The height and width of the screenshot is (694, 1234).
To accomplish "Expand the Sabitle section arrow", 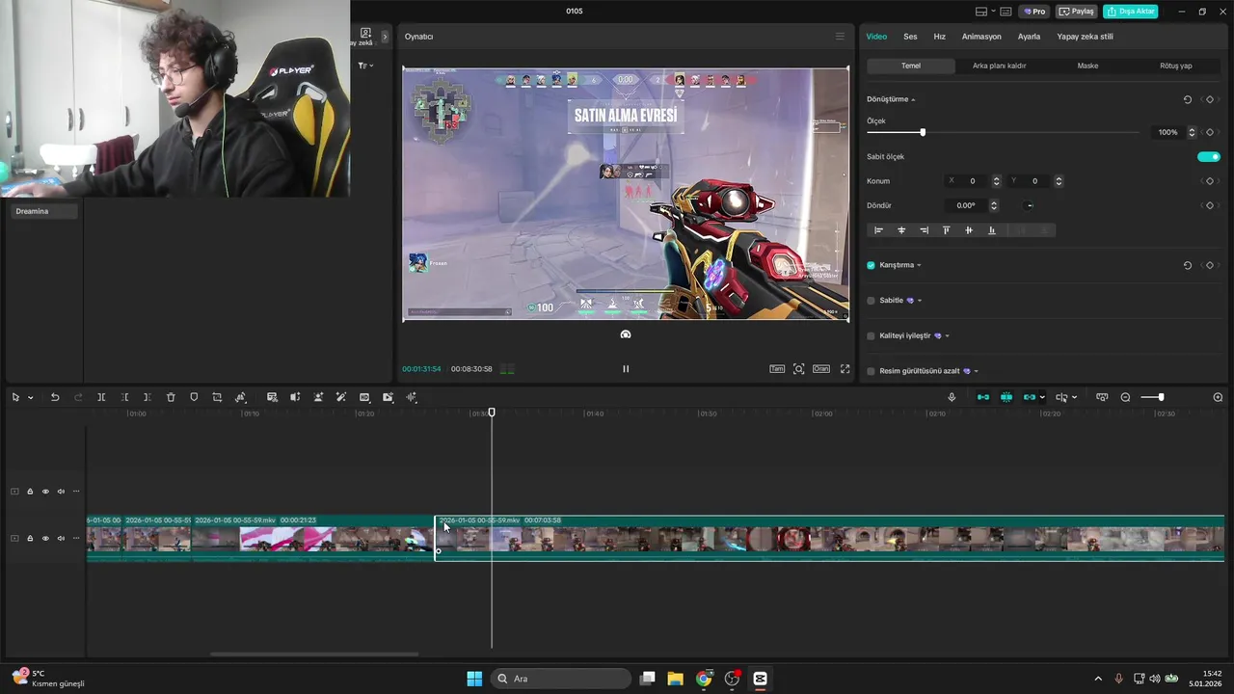I will pos(920,301).
